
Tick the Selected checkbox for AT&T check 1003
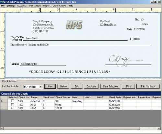point(12,105)
